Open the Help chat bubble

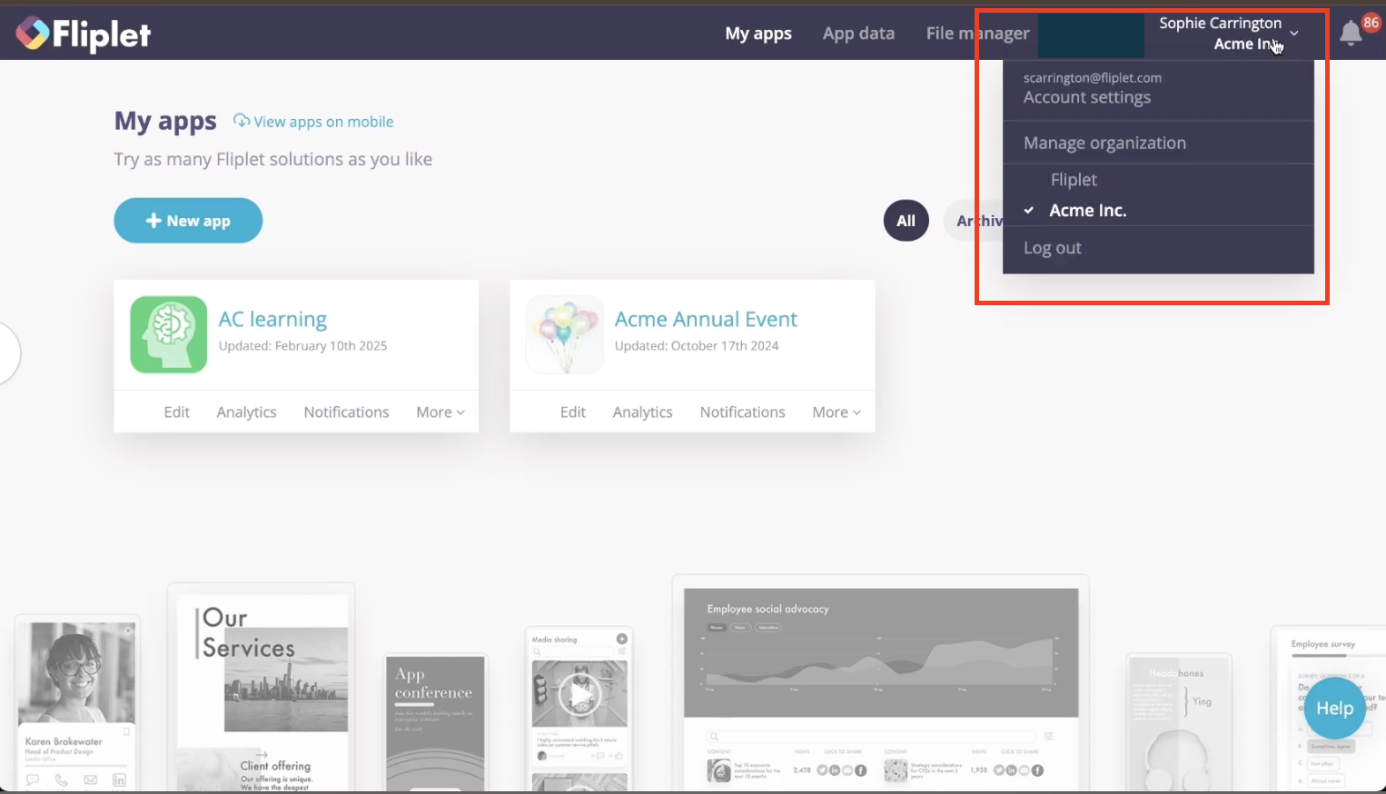coord(1334,708)
